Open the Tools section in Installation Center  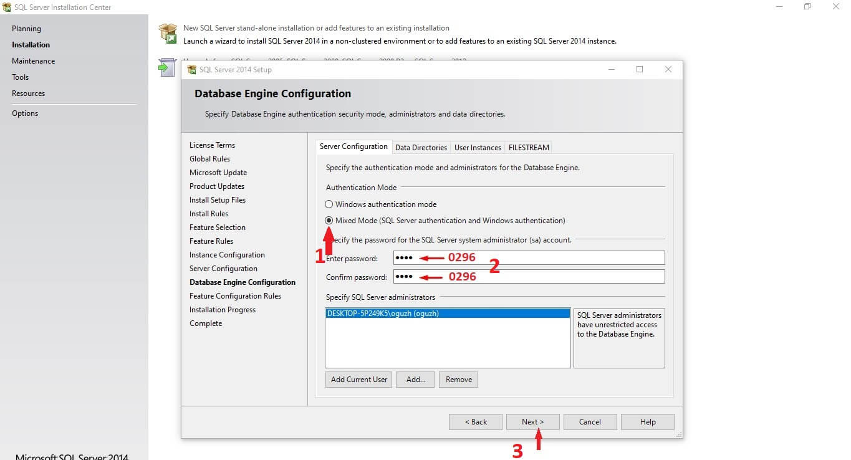tap(20, 77)
